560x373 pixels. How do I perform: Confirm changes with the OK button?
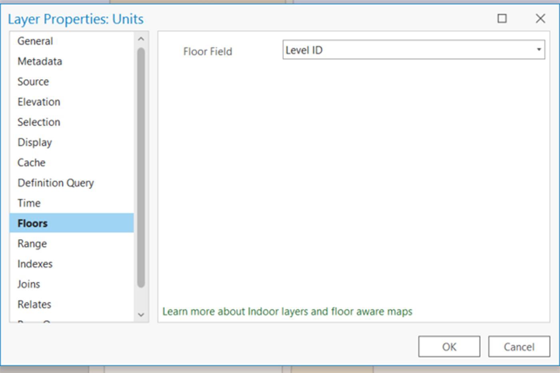(449, 347)
